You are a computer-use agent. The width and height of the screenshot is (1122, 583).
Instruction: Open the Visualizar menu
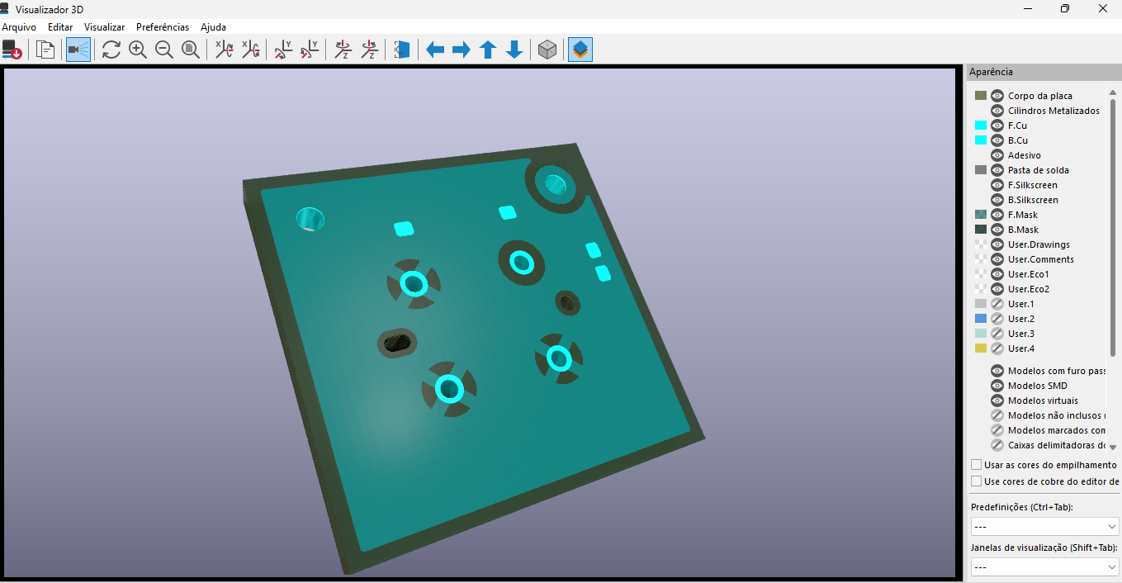tap(104, 27)
